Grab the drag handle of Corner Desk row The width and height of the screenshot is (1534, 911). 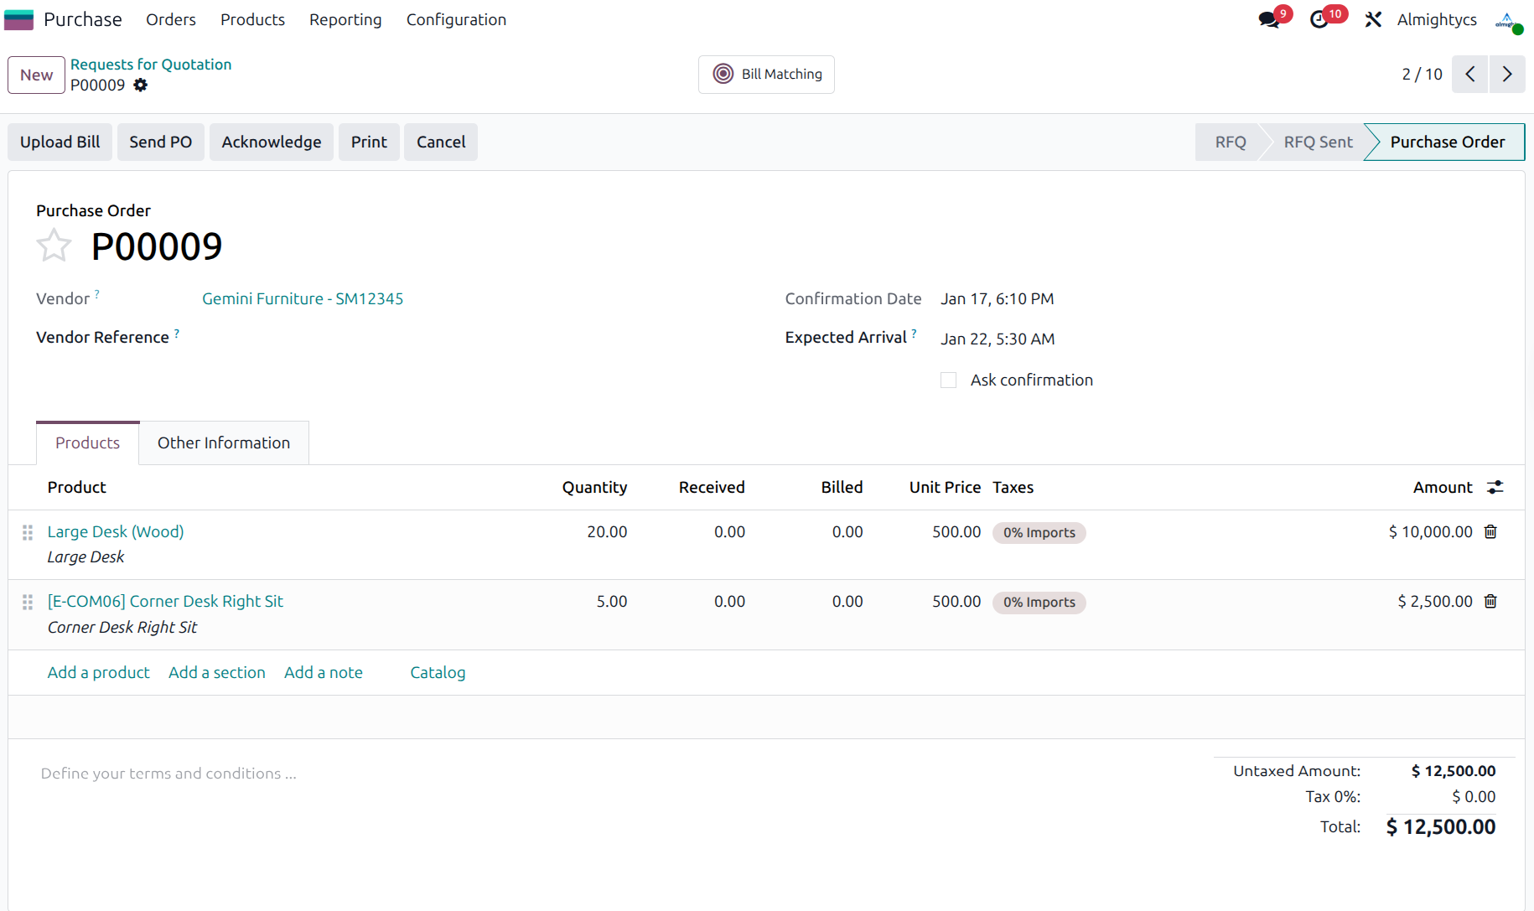point(28,602)
